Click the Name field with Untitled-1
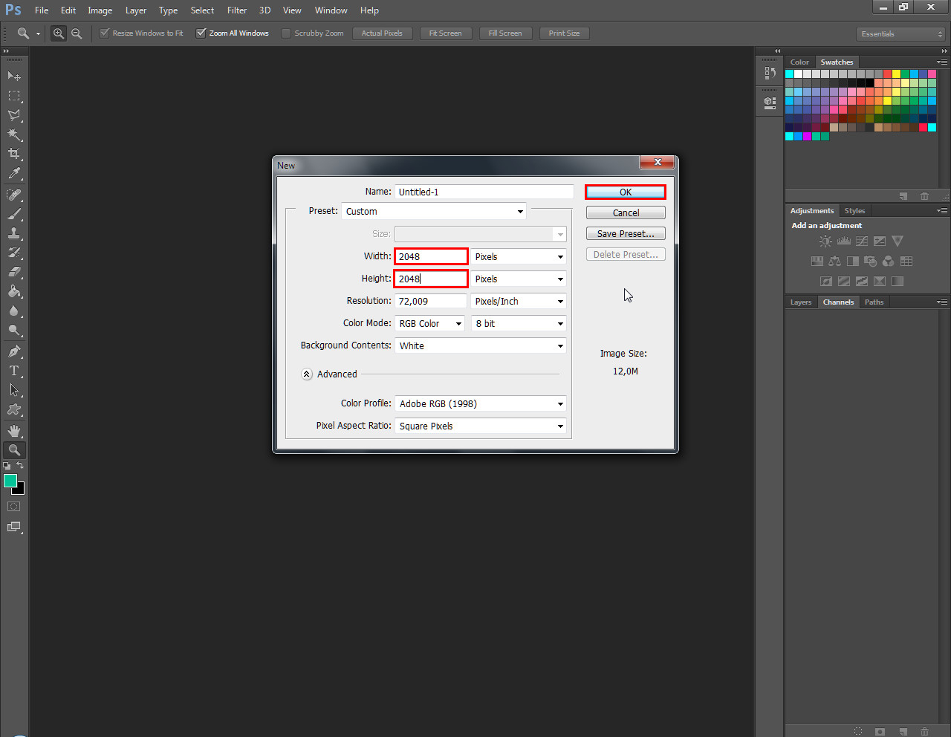The width and height of the screenshot is (951, 737). click(x=484, y=192)
